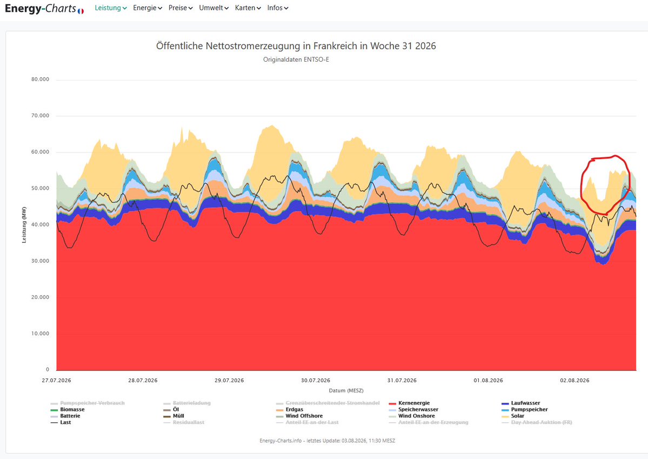Click the red Kernenergie legend swatch

click(392, 404)
